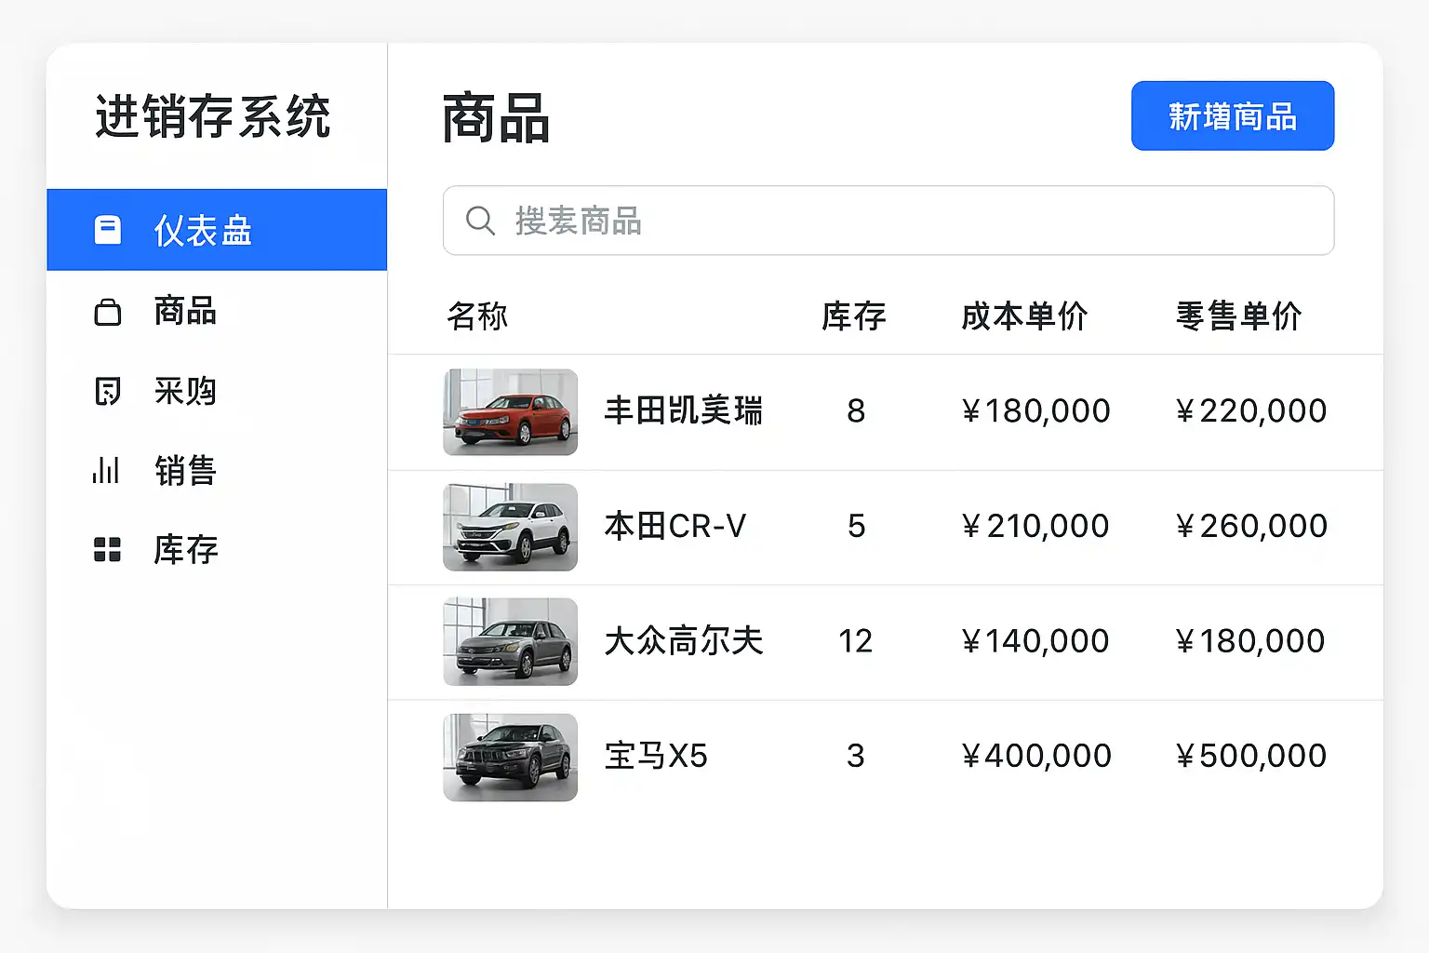Sort by the 库存 column header
The height and width of the screenshot is (953, 1429).
(853, 316)
